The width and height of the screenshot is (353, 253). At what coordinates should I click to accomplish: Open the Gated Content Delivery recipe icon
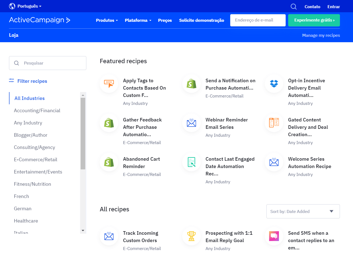click(x=274, y=123)
